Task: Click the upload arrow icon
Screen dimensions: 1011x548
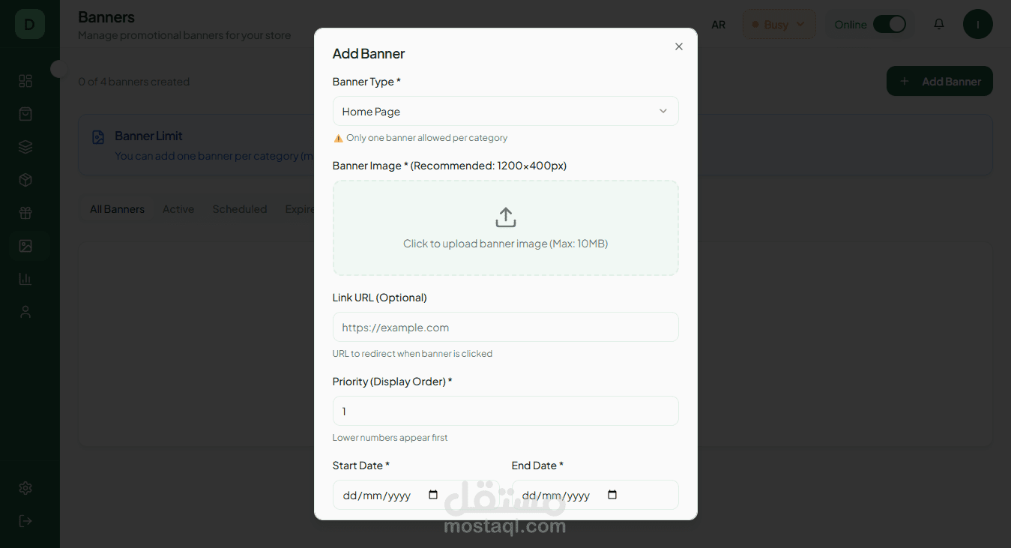Action: pyautogui.click(x=506, y=217)
